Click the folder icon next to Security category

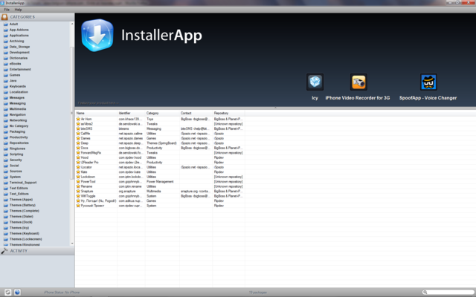click(x=6, y=160)
